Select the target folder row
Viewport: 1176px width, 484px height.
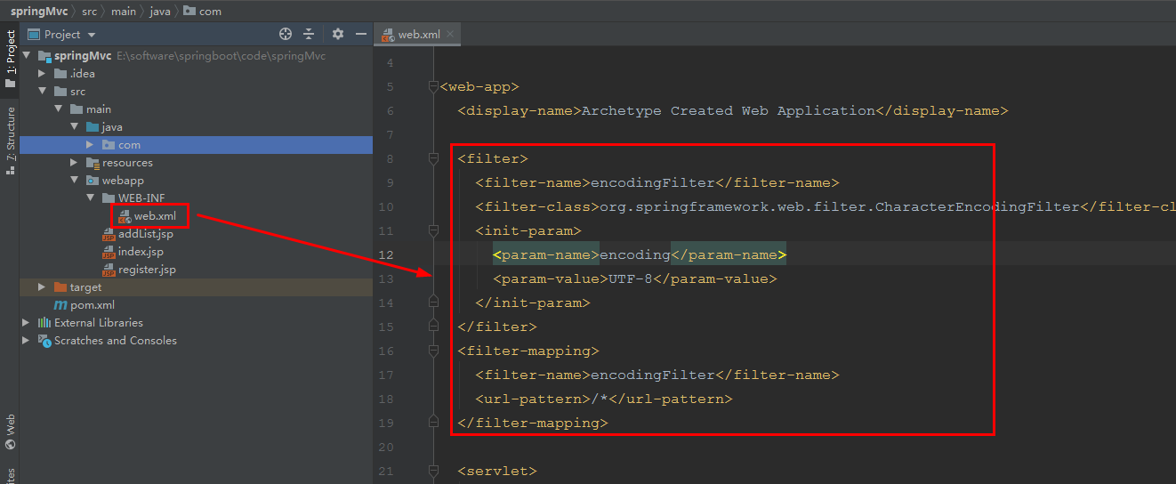click(x=196, y=287)
